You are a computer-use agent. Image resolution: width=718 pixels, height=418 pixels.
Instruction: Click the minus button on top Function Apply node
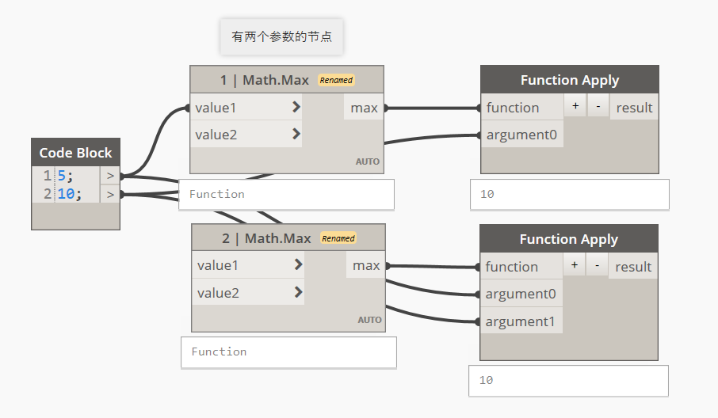(598, 107)
